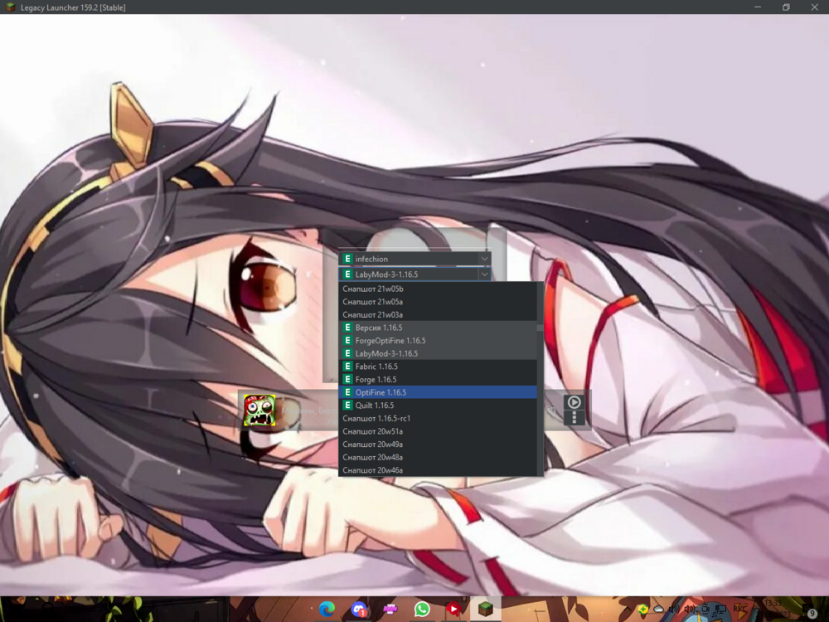
Task: Click the version list scrollbar thumb
Action: pos(540,328)
